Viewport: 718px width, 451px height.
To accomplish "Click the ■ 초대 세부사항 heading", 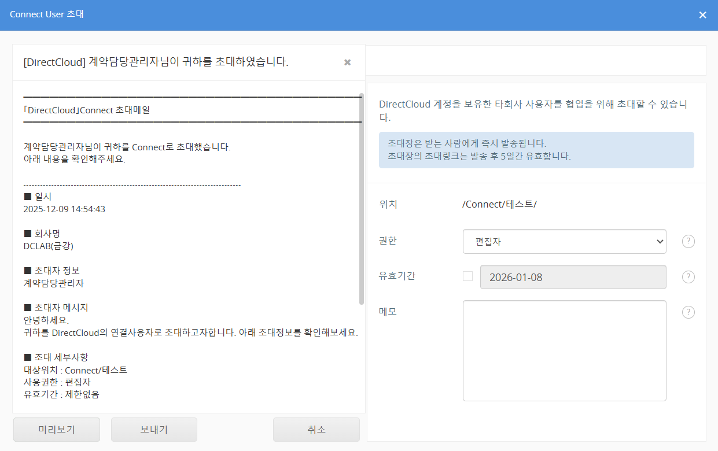I will (56, 357).
